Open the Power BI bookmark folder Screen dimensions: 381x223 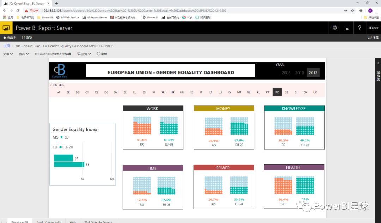click(x=45, y=17)
